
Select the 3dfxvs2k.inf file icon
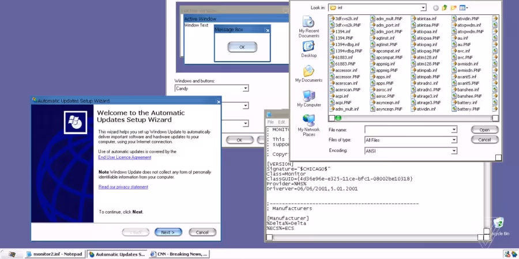click(332, 18)
